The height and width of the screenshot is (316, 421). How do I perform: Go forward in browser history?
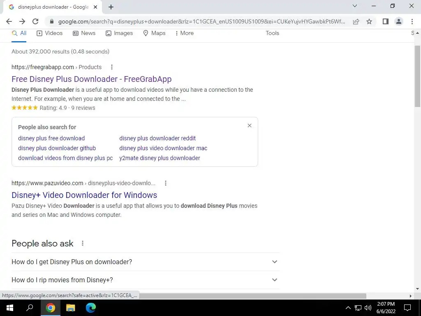[x=22, y=21]
